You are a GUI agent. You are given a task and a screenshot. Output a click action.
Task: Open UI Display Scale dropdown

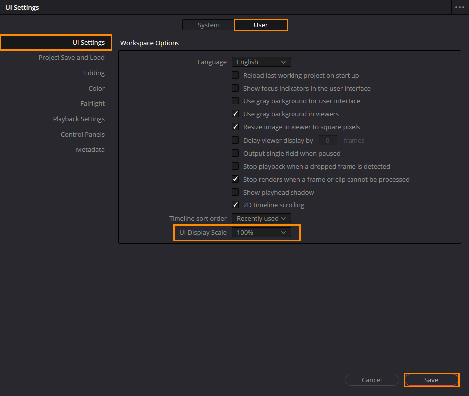click(x=261, y=232)
